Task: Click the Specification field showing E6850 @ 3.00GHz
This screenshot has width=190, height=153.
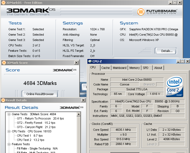Action: tap(148, 101)
